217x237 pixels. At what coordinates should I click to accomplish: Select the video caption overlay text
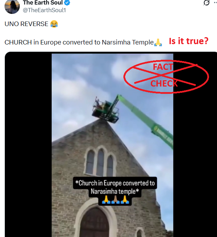pos(115,187)
